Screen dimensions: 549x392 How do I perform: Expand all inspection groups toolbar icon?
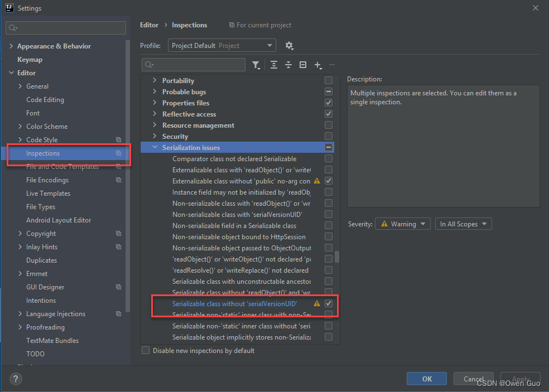tap(274, 65)
